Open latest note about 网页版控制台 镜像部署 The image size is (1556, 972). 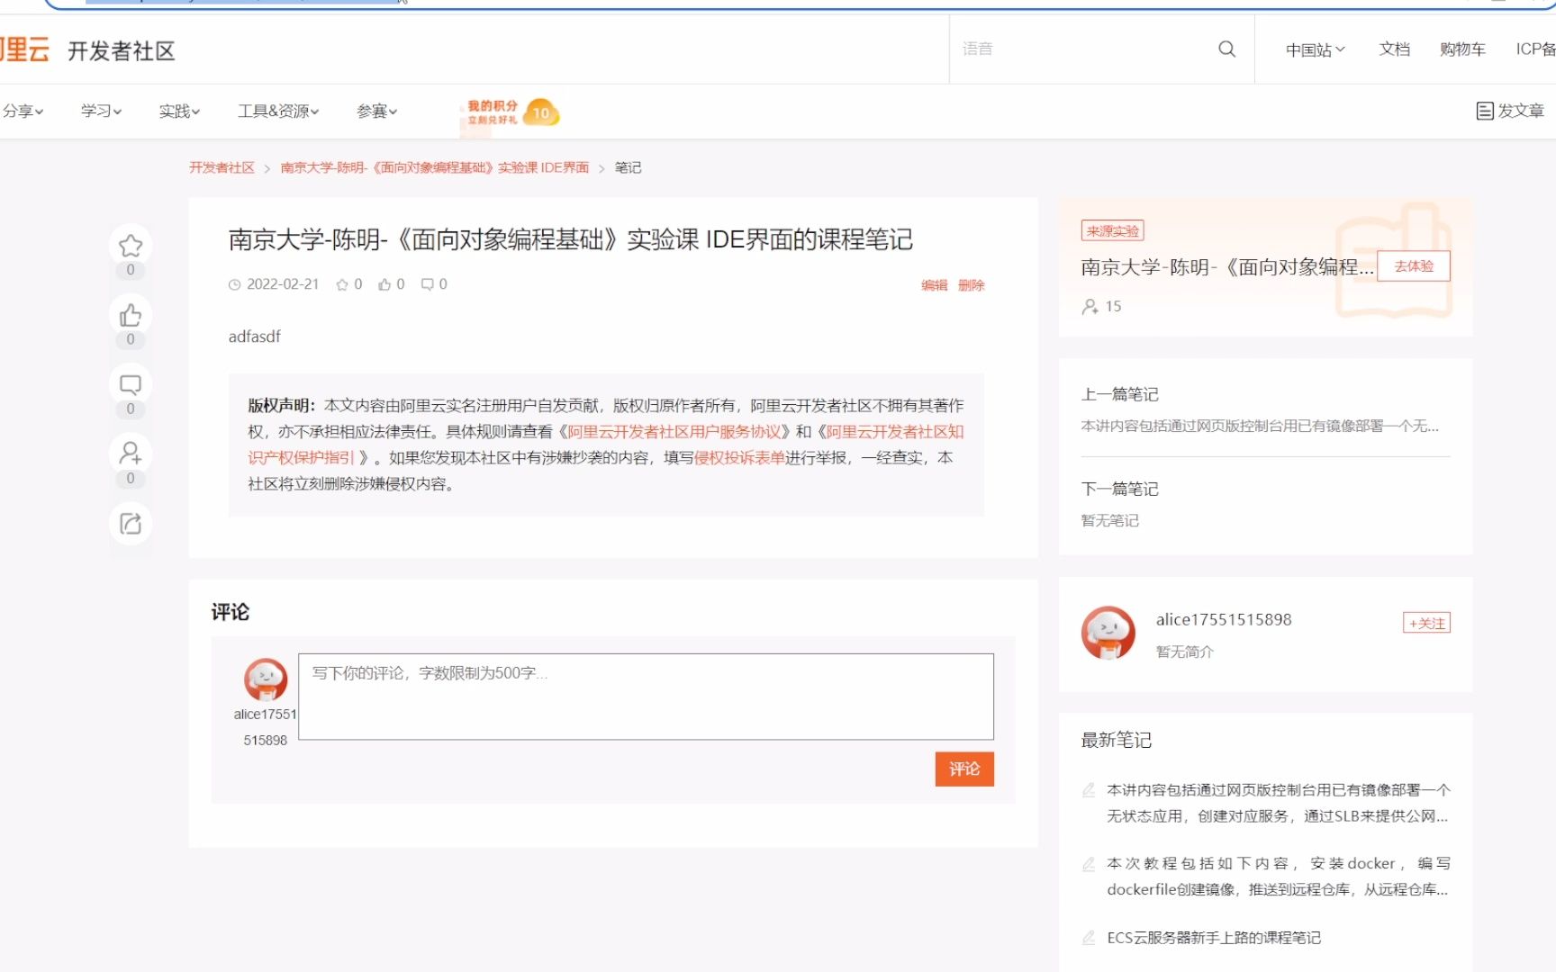coord(1278,804)
